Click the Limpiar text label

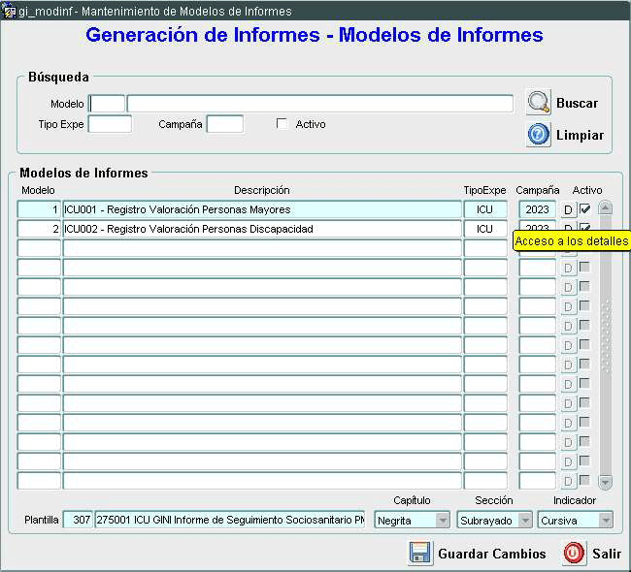580,136
